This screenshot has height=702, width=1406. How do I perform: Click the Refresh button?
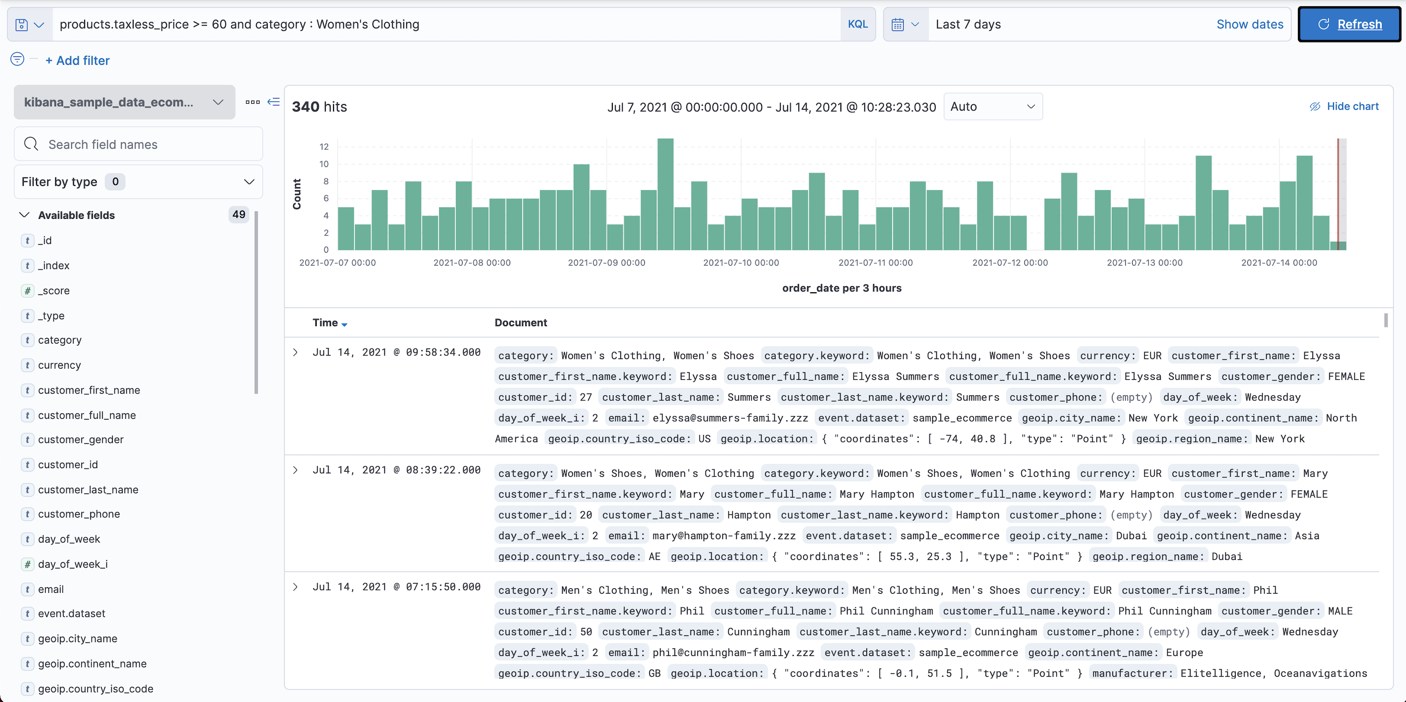pyautogui.click(x=1349, y=25)
